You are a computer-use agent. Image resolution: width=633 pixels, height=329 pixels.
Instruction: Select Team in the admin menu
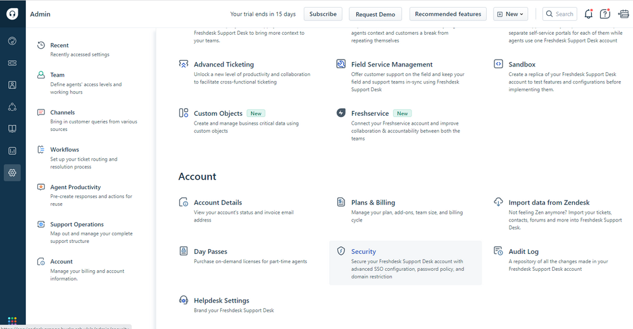click(58, 75)
